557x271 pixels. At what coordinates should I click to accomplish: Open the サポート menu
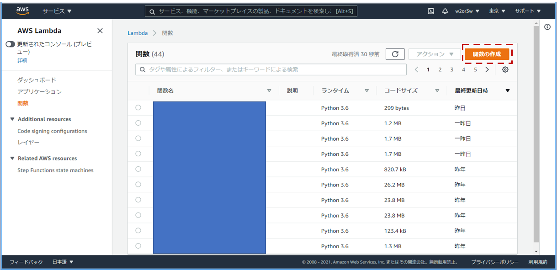527,11
